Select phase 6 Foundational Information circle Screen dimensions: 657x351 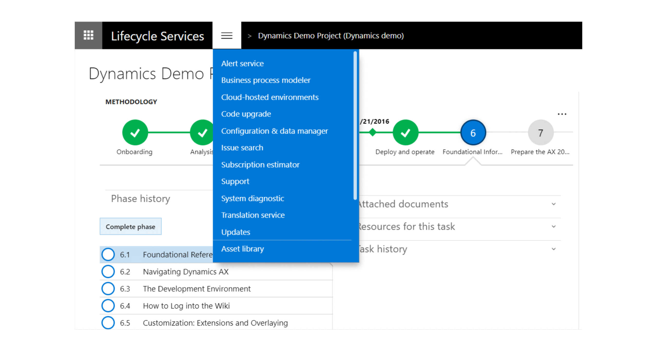pos(473,133)
